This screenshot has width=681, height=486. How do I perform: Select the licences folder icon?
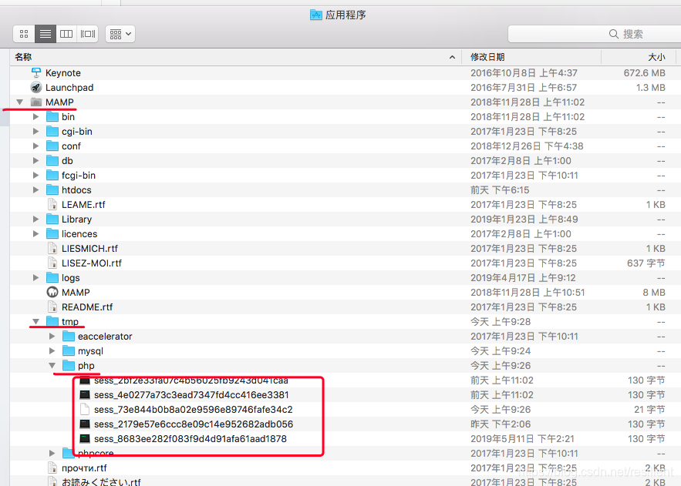point(52,233)
